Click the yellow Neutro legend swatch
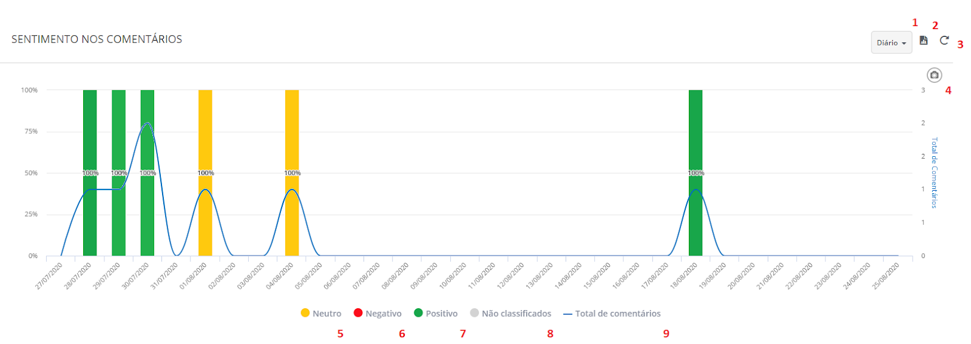This screenshot has width=971, height=344. coord(305,313)
